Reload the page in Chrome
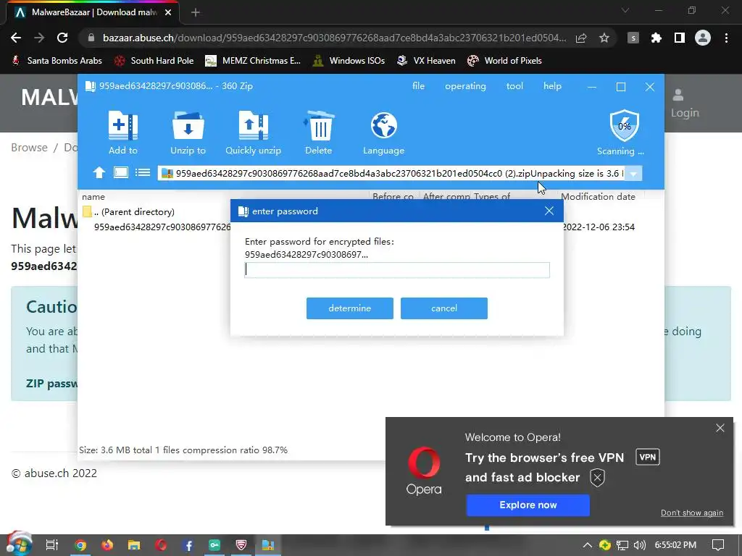Viewport: 742px width, 556px height. 62,38
